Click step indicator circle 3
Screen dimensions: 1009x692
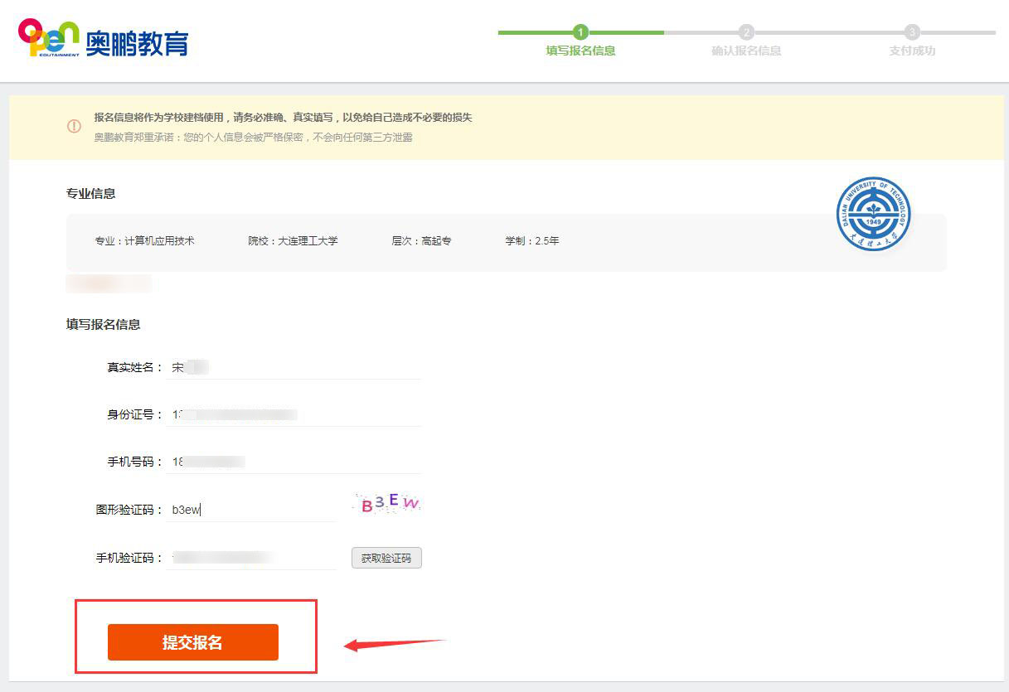click(x=910, y=31)
